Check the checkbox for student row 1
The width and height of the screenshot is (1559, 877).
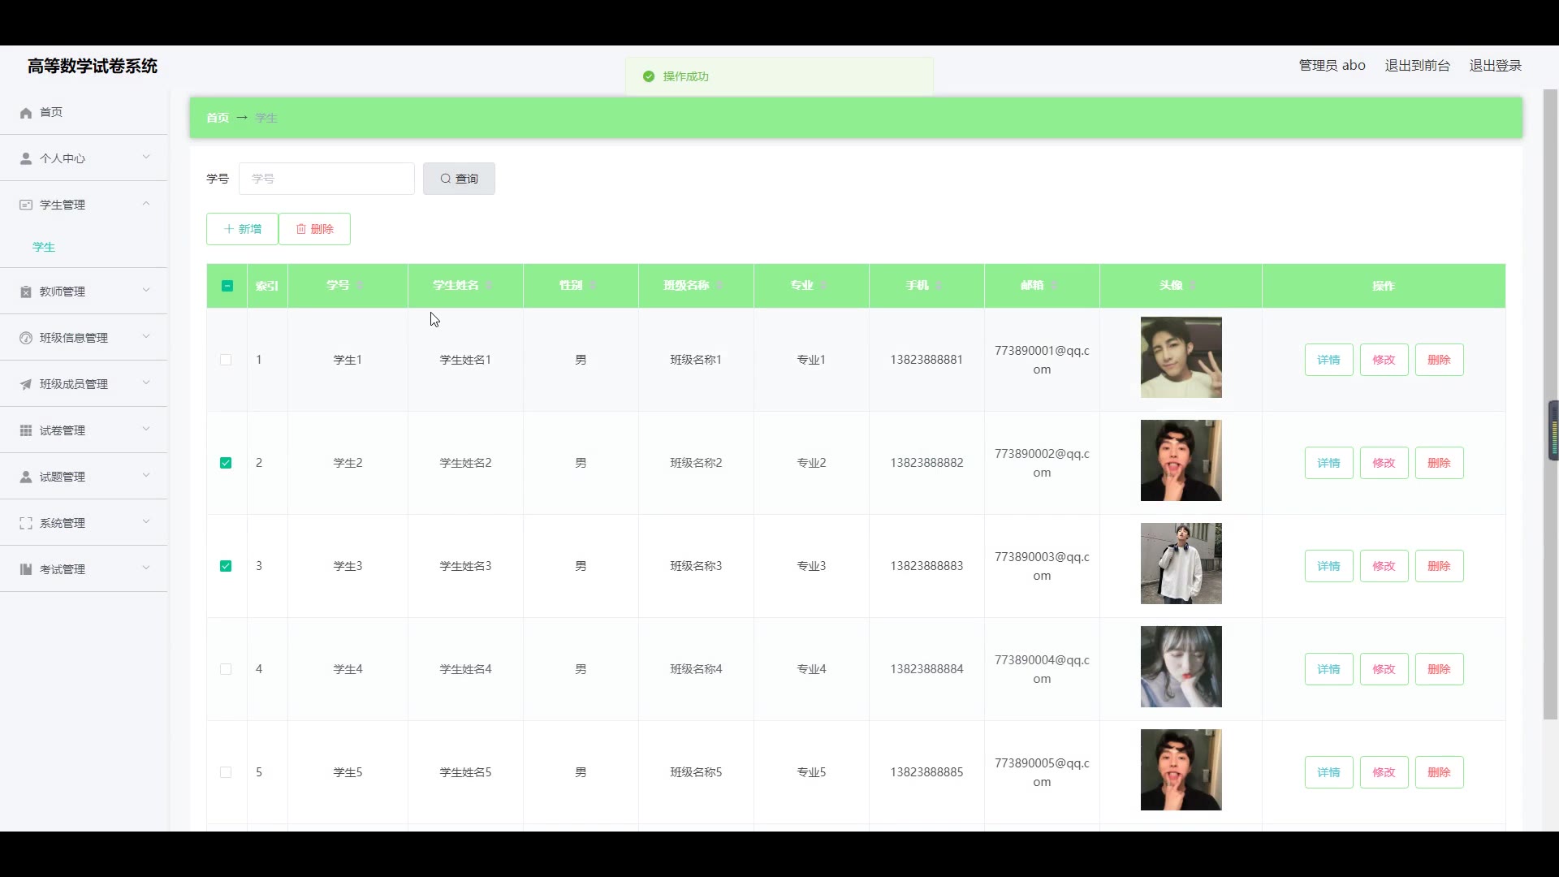pos(226,360)
